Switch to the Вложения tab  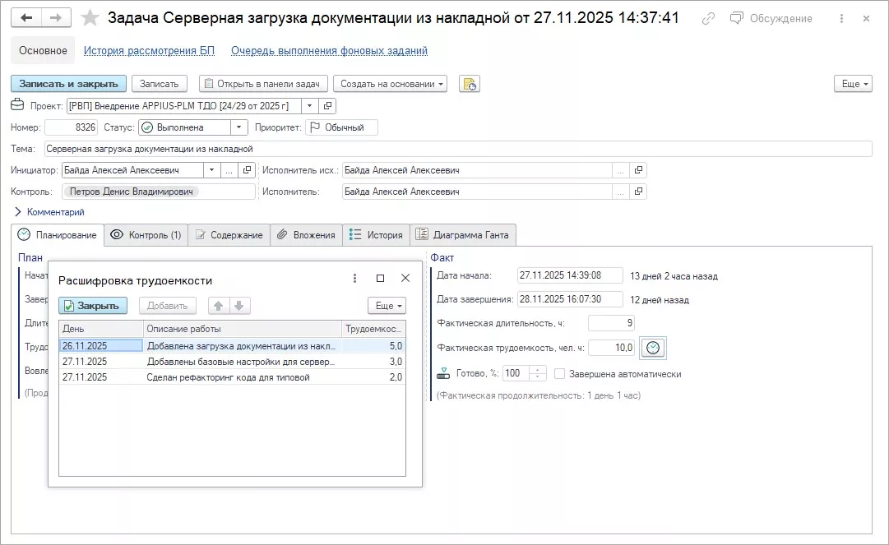(x=306, y=235)
